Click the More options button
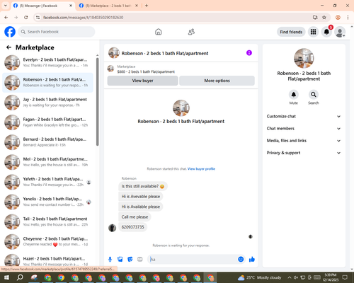Viewport: 354px width, 283px height. [217, 81]
